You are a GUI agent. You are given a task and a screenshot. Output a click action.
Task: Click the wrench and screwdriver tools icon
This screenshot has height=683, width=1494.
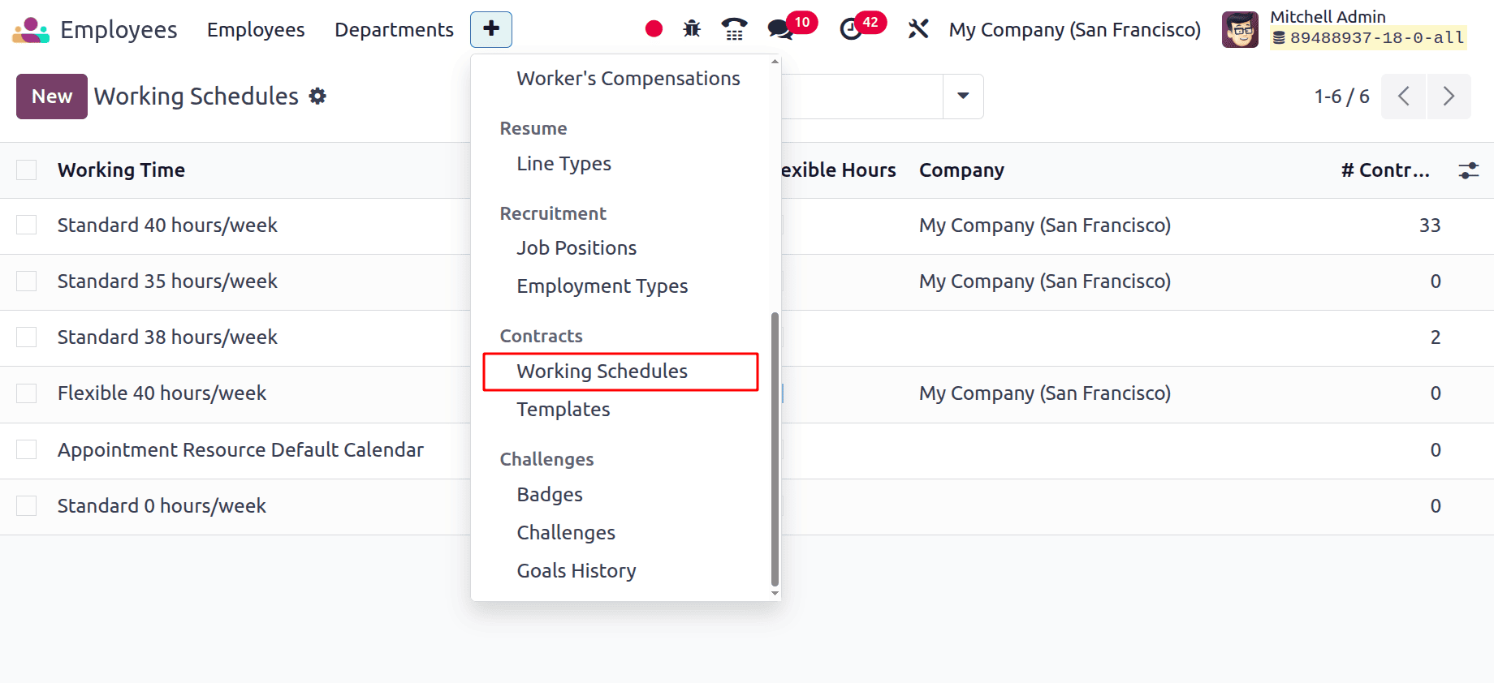pyautogui.click(x=918, y=29)
